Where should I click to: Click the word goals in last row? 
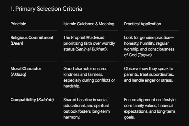click(x=129, y=117)
